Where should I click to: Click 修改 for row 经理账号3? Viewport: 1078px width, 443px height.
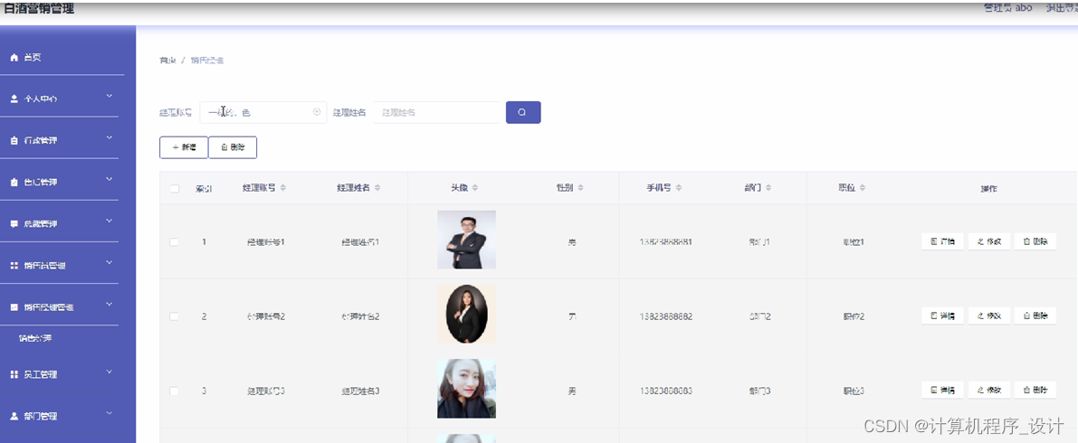[989, 391]
